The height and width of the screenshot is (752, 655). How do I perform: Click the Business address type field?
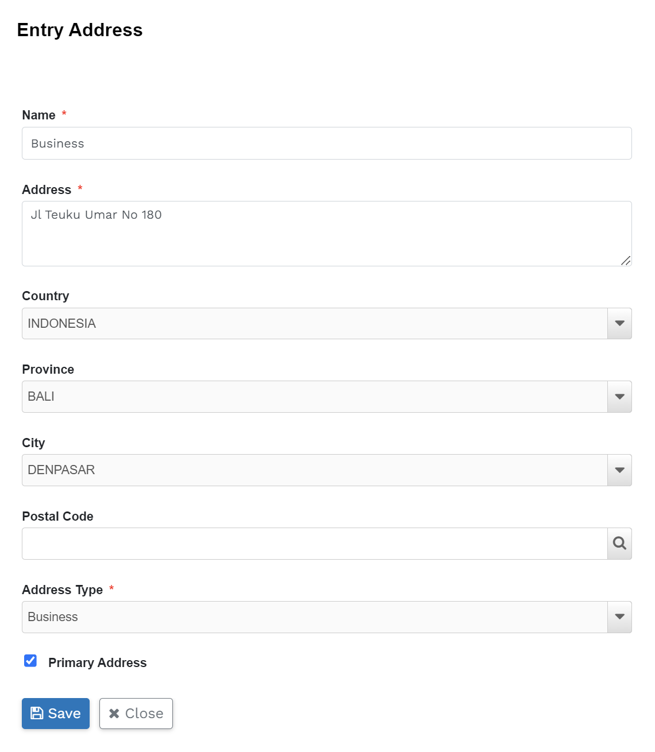pyautogui.click(x=314, y=617)
